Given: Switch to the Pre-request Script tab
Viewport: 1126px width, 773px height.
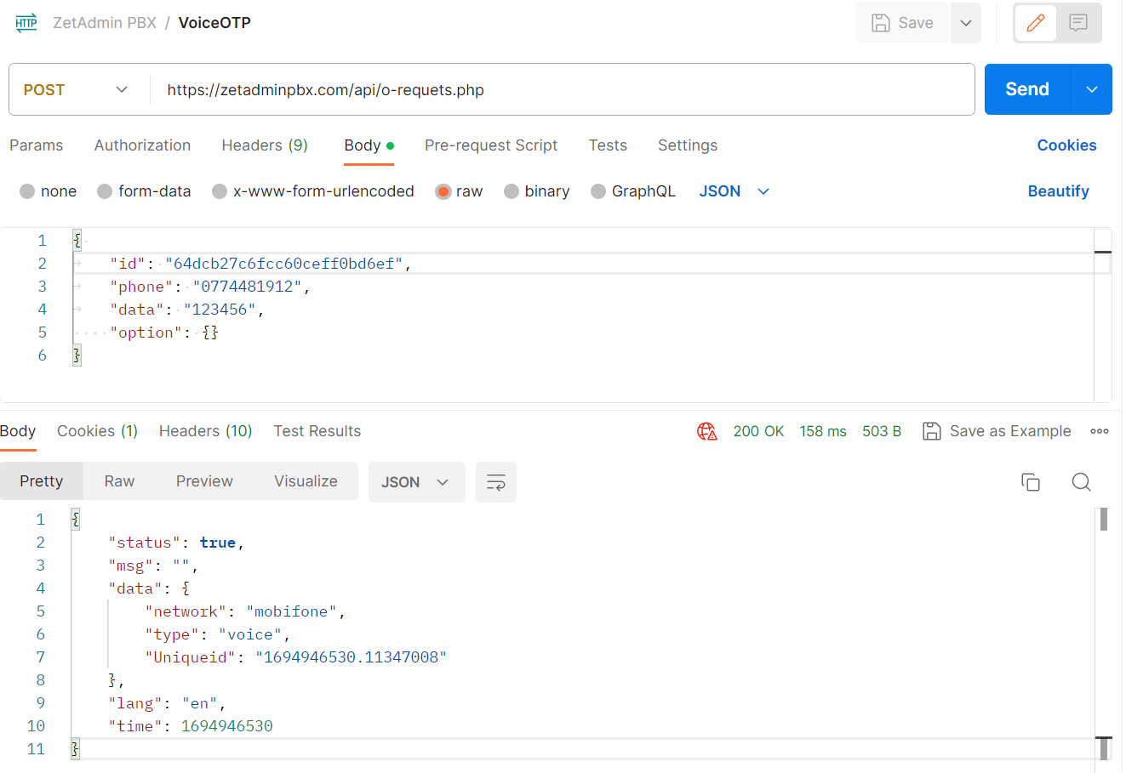Looking at the screenshot, I should click(490, 145).
